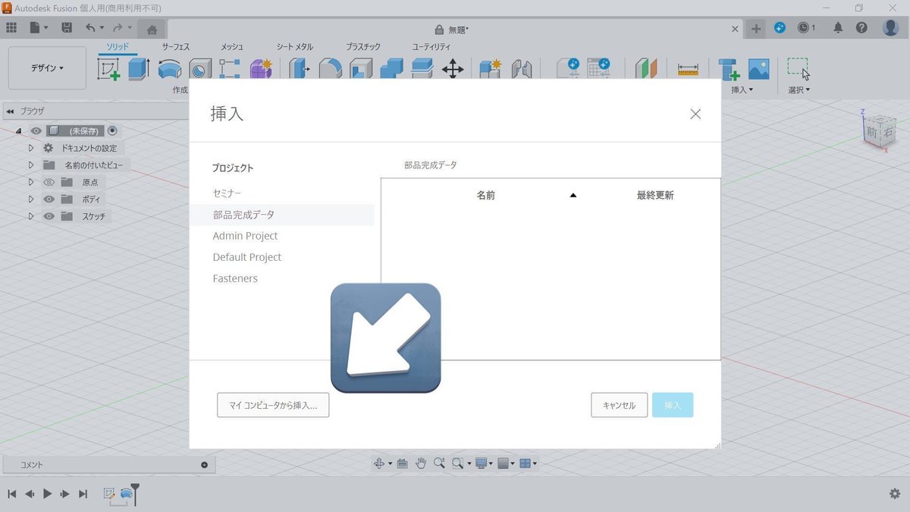
Task: Hide the ボディ folder via eye icon
Action: (49, 199)
